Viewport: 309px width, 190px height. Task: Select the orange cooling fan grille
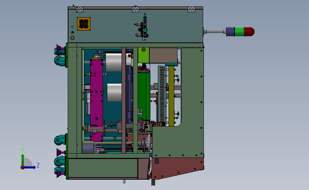[x=84, y=24]
